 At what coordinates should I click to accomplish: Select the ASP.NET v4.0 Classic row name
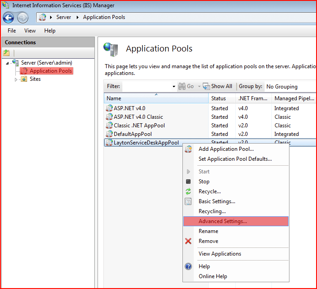coord(138,117)
